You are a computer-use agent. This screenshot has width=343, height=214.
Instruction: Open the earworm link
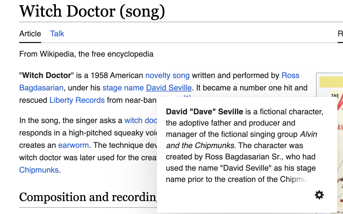coord(73,145)
